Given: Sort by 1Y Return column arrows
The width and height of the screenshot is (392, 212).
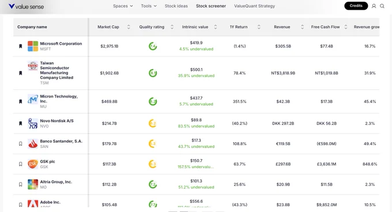Looking at the screenshot, I should pos(259,27).
